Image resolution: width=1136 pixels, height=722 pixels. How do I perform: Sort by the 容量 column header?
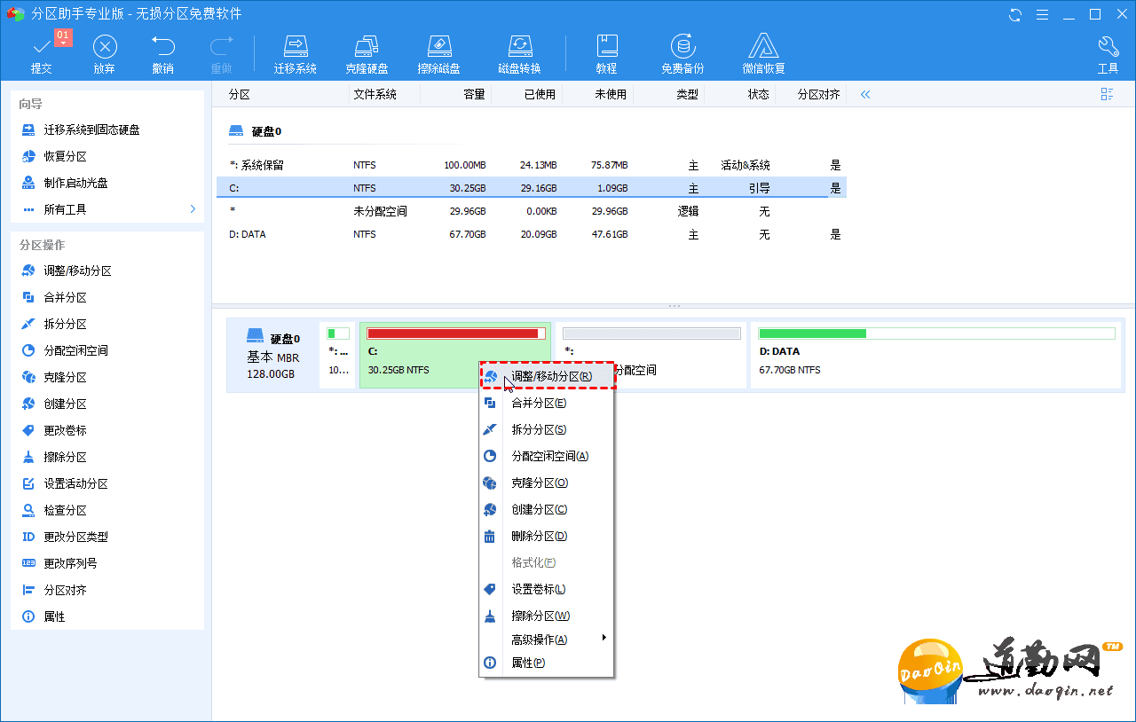tap(474, 94)
